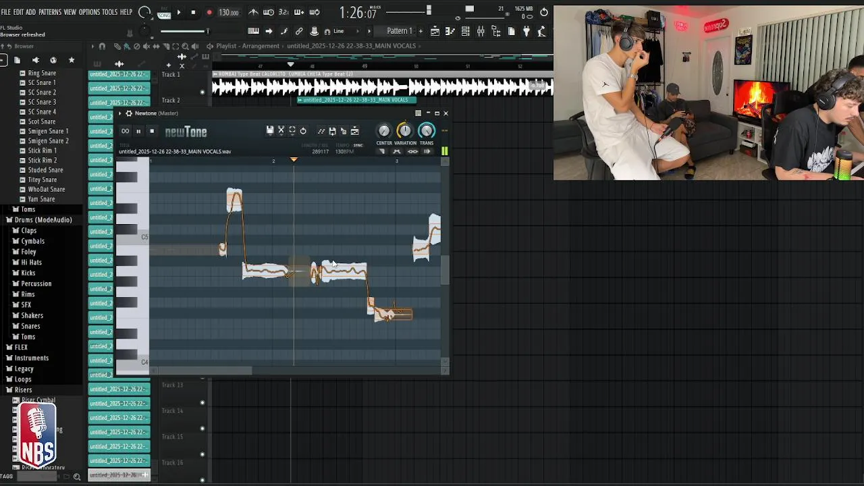Open the PATTERNS menu
This screenshot has height=486, width=864.
pos(50,12)
